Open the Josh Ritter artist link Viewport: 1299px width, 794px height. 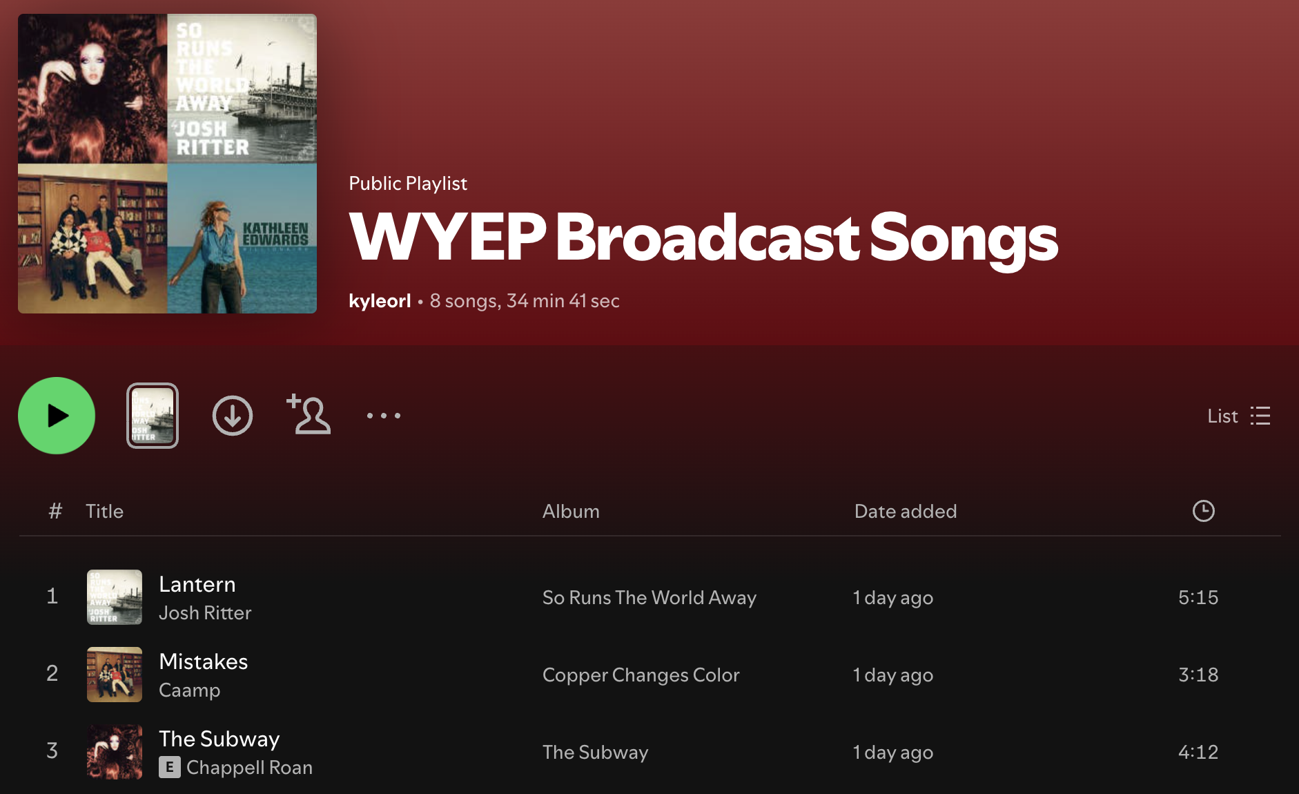tap(205, 613)
